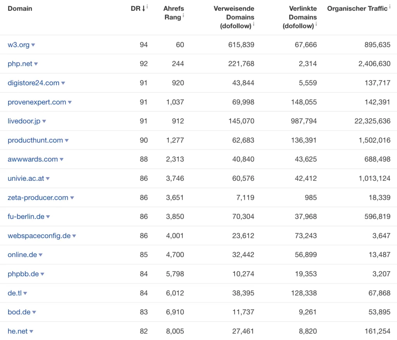This screenshot has width=397, height=340.
Task: Expand dropdown arrow next to livedoor.jp
Action: 44,122
